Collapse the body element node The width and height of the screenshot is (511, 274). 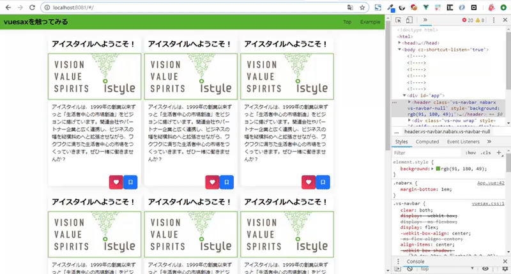coord(400,50)
